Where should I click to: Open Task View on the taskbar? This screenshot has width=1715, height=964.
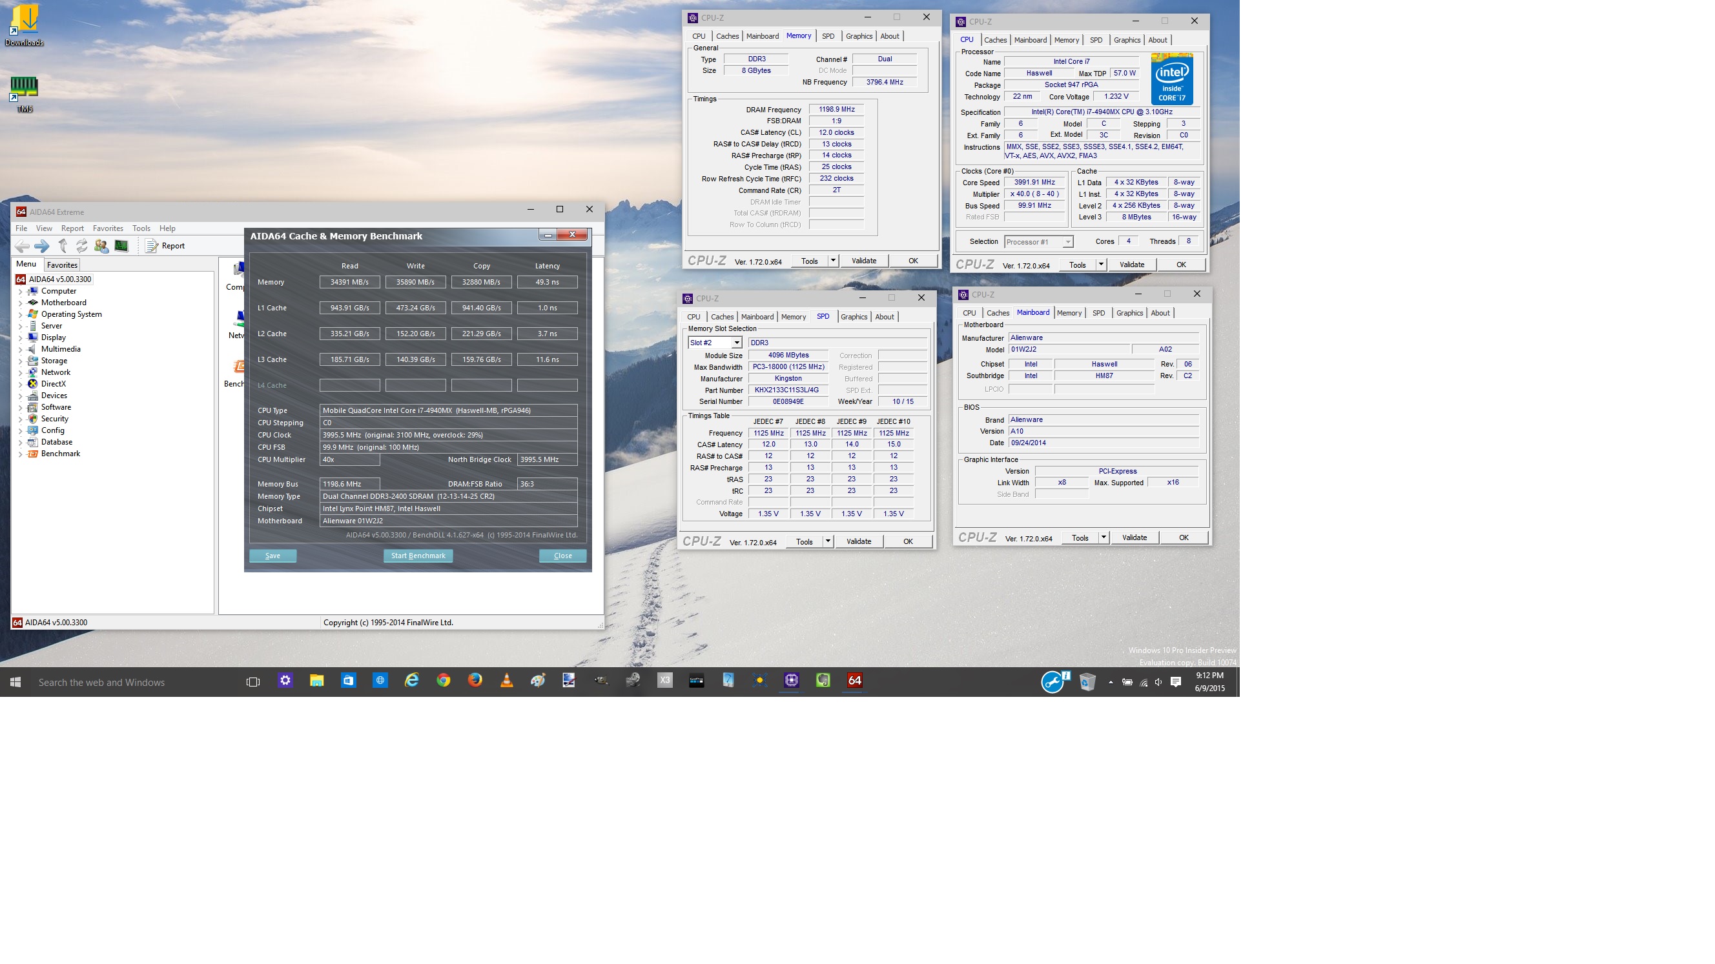253,682
